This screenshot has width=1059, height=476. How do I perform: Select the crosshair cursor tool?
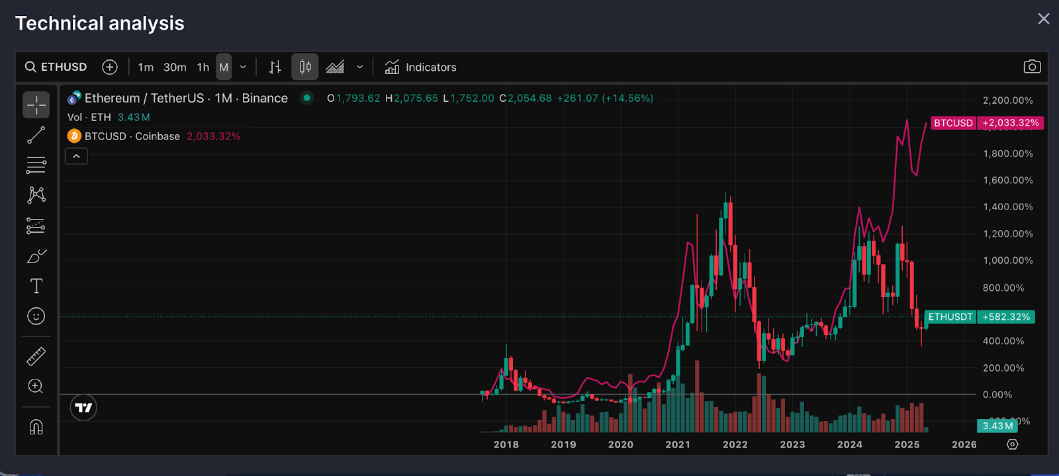36,104
